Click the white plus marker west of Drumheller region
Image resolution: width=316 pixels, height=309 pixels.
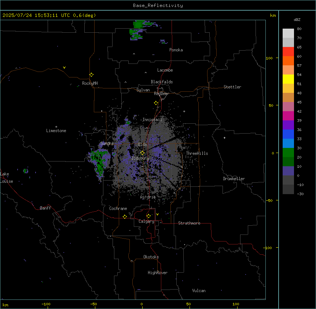[x=224, y=138]
